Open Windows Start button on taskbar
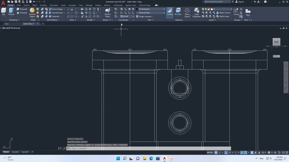The height and width of the screenshot is (162, 289). point(118,158)
